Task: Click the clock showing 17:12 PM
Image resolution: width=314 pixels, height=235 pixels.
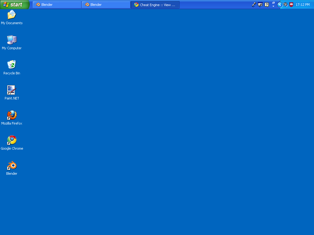Action: click(x=303, y=4)
